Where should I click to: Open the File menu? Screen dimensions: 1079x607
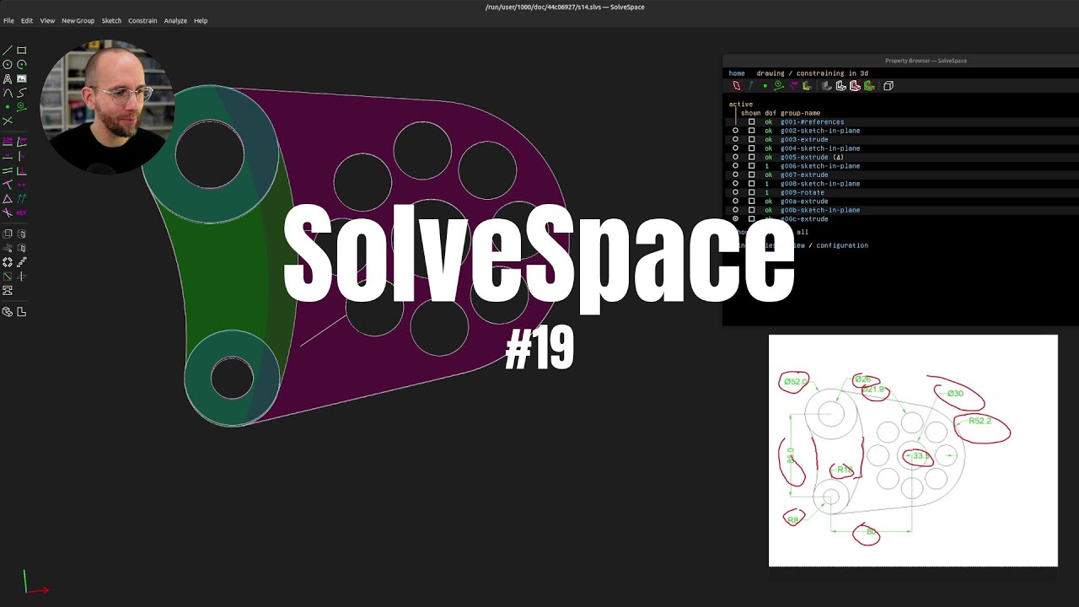click(8, 20)
